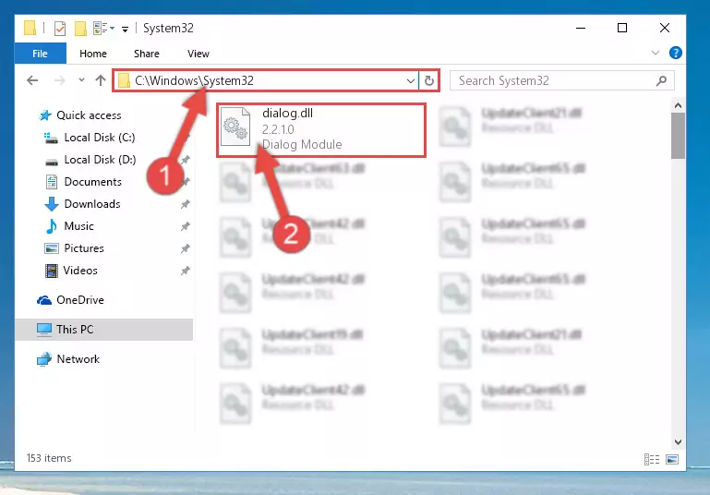This screenshot has height=495, width=710.
Task: Open the Customize Quick Access Toolbar arrow
Action: [125, 30]
